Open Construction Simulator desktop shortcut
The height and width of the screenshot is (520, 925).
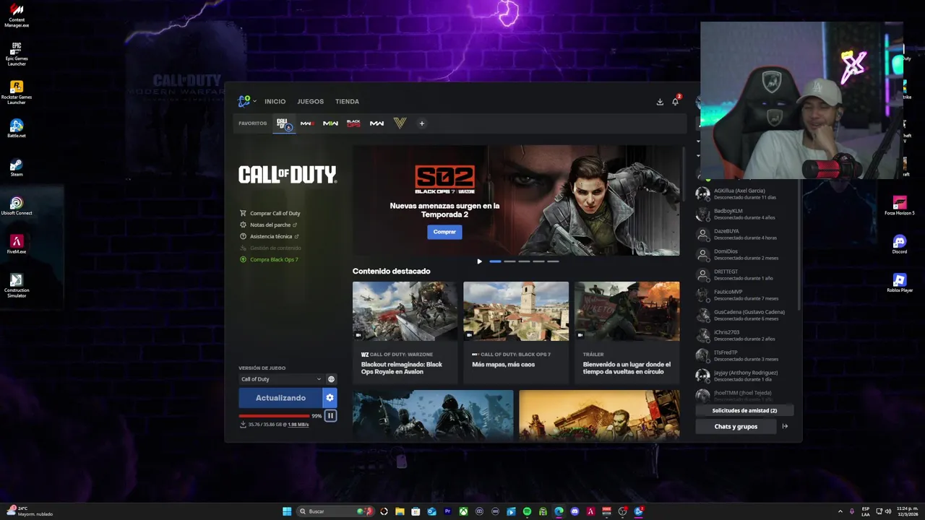17,286
